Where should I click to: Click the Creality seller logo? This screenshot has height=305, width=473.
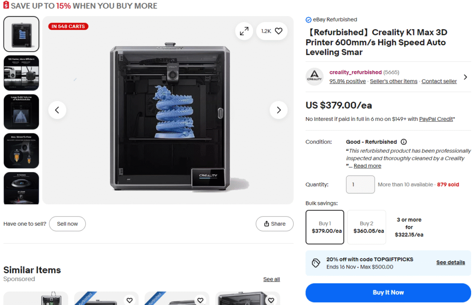[315, 77]
